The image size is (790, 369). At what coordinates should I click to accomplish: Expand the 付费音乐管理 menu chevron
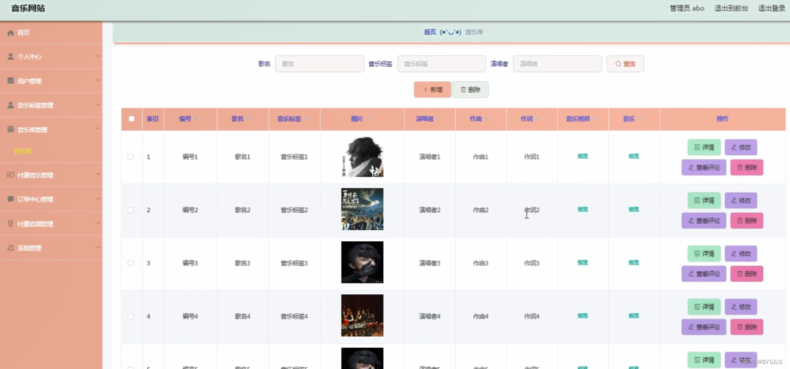[99, 174]
